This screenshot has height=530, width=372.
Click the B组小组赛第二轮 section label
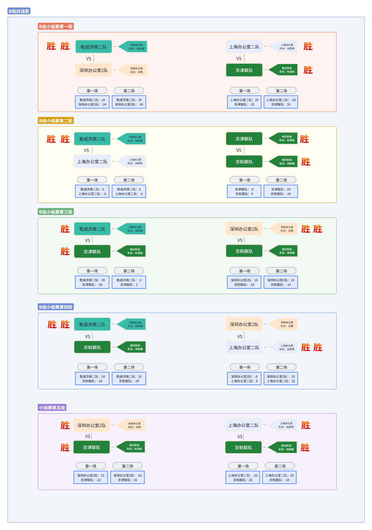click(56, 121)
